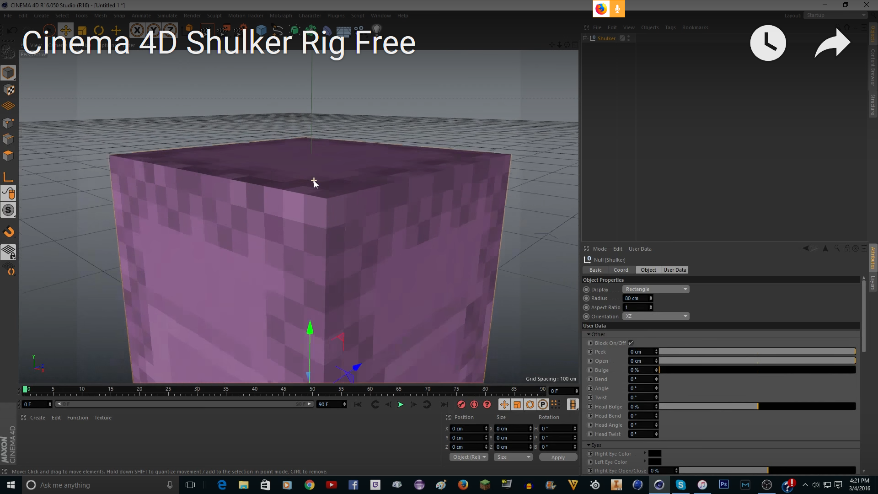Open the Orientation dropdown showing XZ
Image resolution: width=878 pixels, height=494 pixels.
tap(655, 316)
